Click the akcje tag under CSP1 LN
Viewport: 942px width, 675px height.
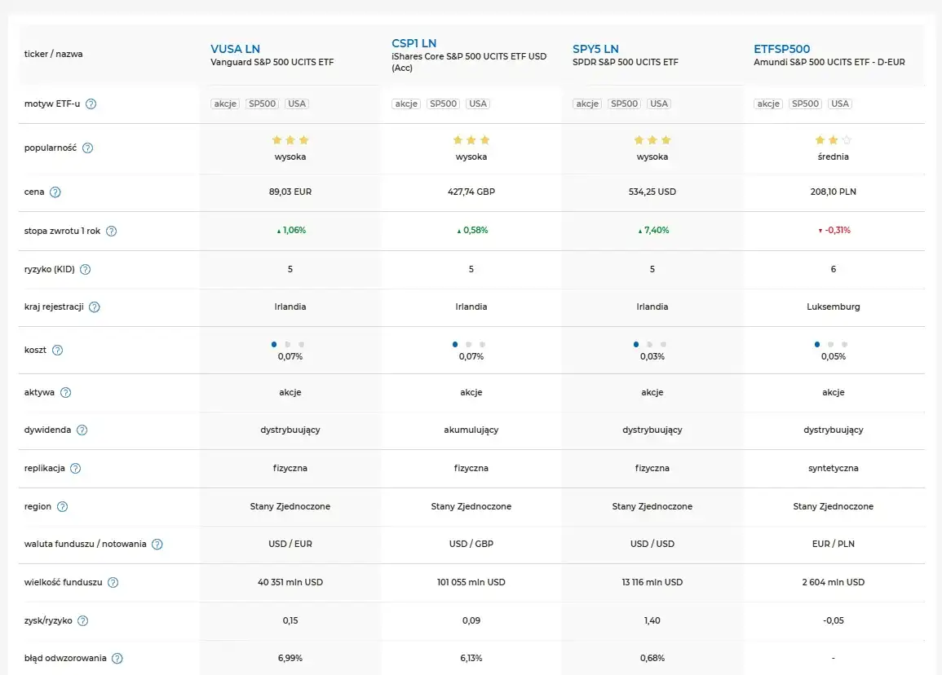click(x=406, y=104)
